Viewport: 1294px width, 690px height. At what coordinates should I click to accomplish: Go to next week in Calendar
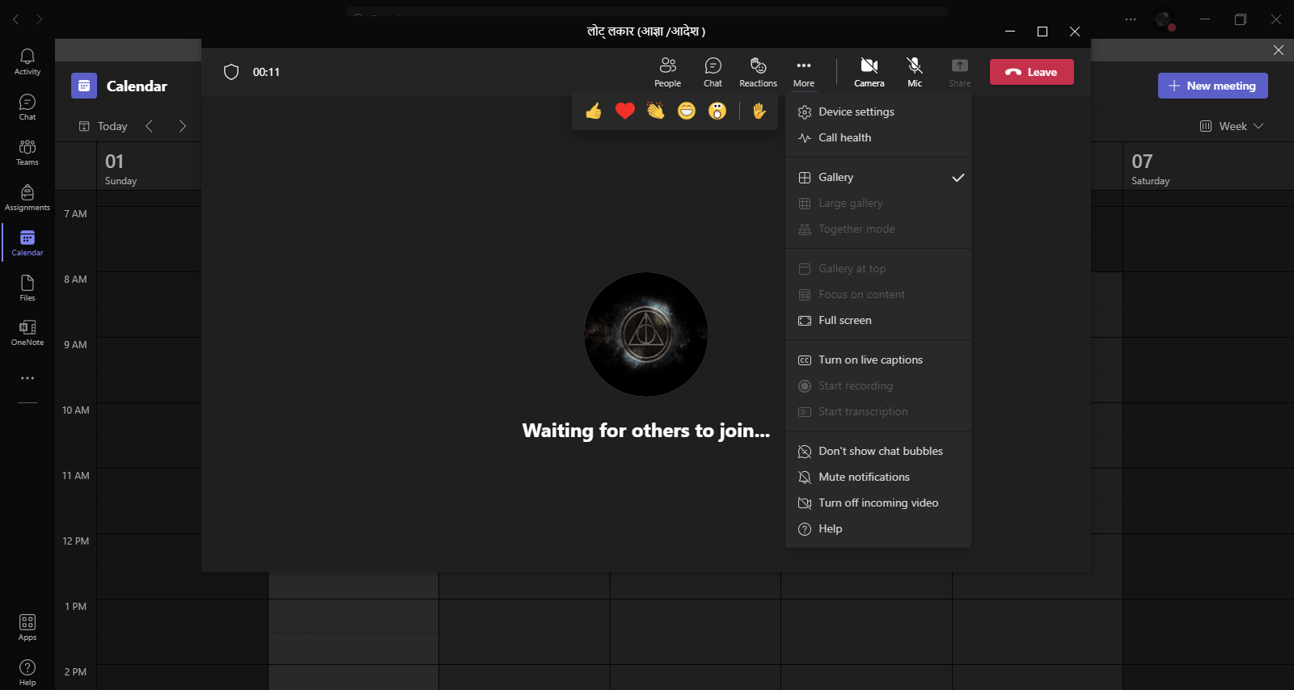pyautogui.click(x=183, y=126)
